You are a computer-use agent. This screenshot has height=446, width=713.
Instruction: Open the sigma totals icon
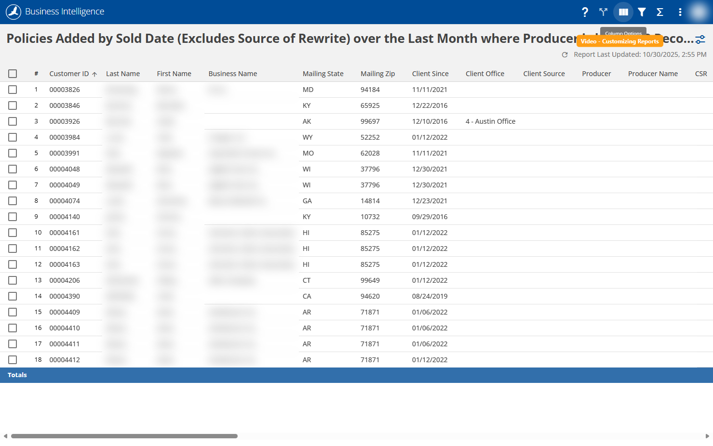tap(660, 12)
